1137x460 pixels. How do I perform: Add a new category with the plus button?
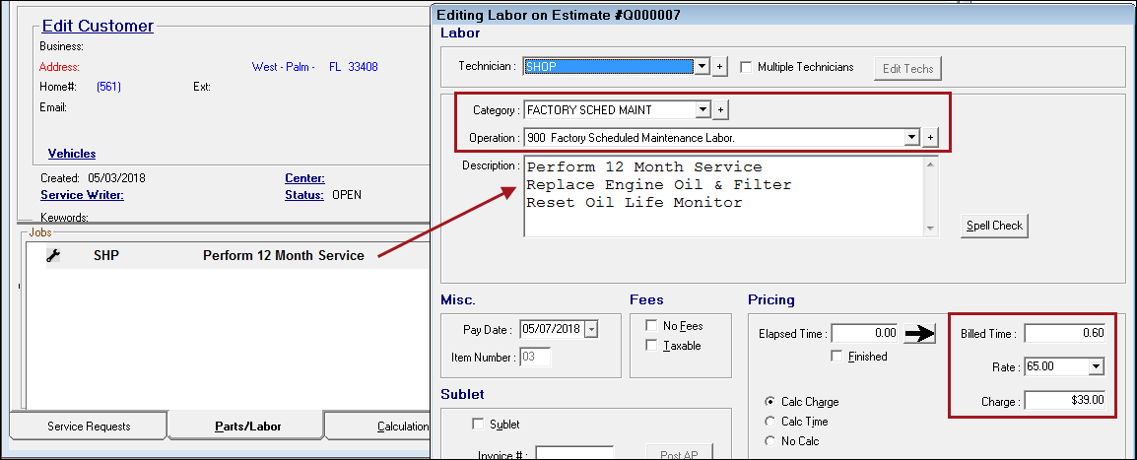(720, 110)
